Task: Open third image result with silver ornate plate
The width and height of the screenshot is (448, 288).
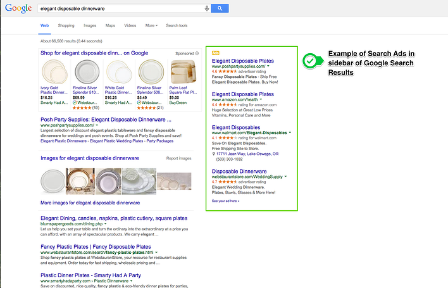Action: pyautogui.click(x=108, y=181)
